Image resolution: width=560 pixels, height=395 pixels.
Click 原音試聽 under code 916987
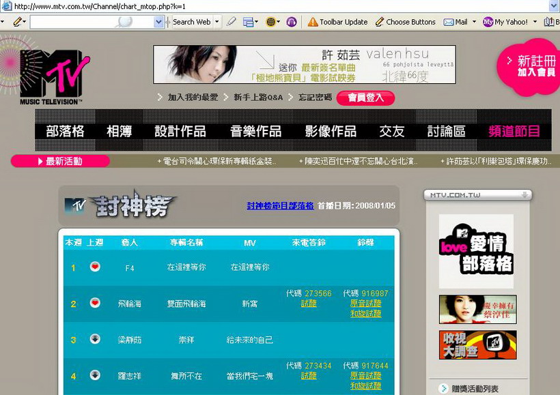(366, 304)
